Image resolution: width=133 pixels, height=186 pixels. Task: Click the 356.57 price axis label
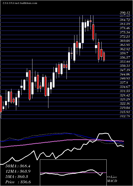pyautogui.click(x=124, y=58)
